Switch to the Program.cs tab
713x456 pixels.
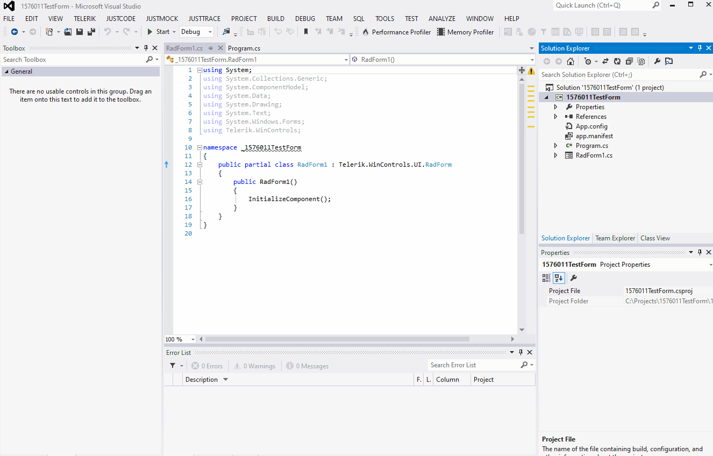coord(244,48)
